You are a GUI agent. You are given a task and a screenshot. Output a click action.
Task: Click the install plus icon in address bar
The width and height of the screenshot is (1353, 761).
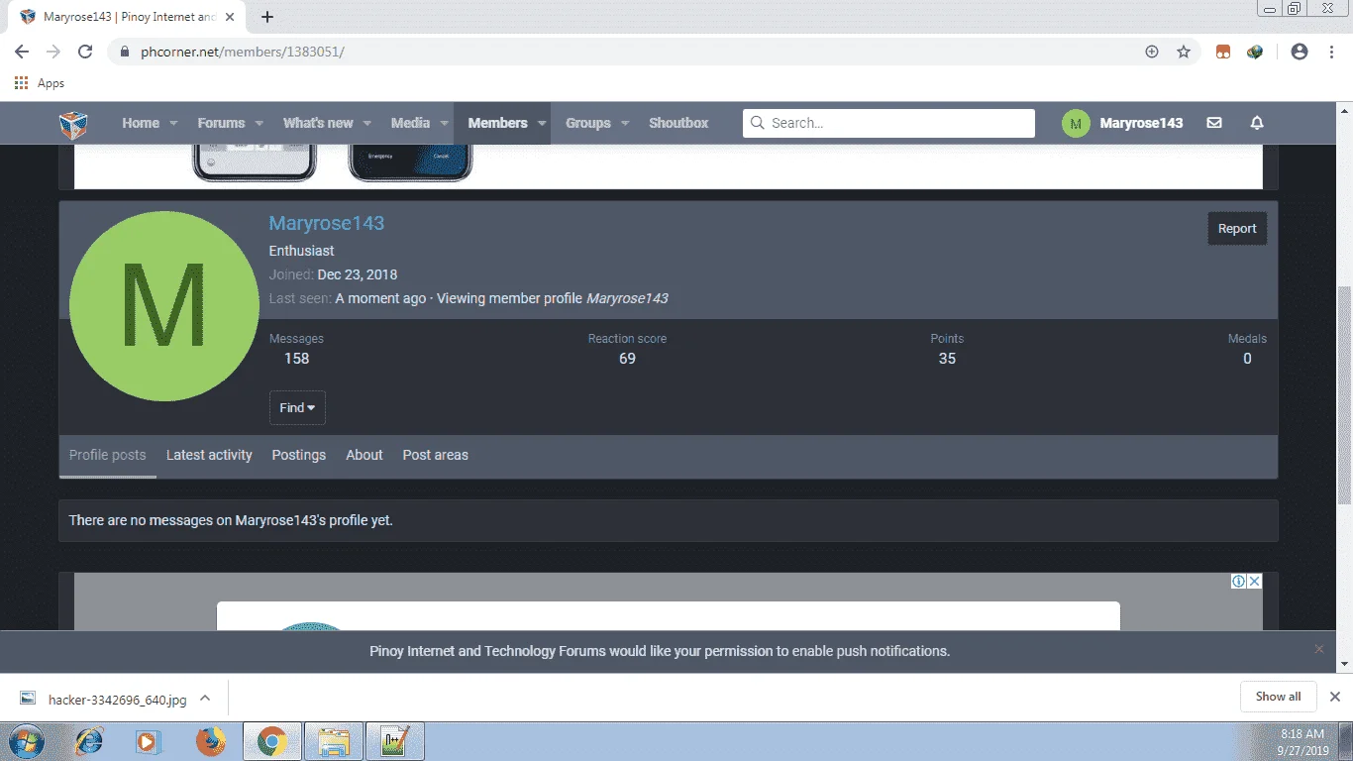coord(1152,52)
